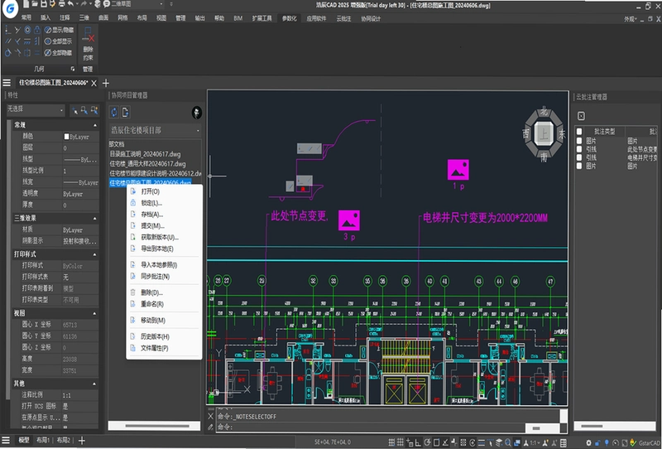Click 文件属性(P) in the context menu
This screenshot has height=449, width=662.
[x=164, y=349]
